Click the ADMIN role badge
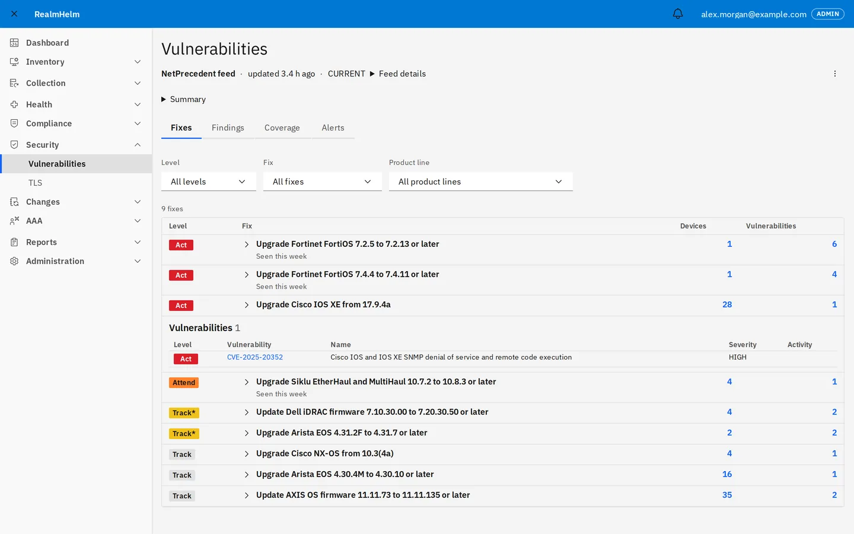Screen dimensions: 854x534 click(x=827, y=14)
